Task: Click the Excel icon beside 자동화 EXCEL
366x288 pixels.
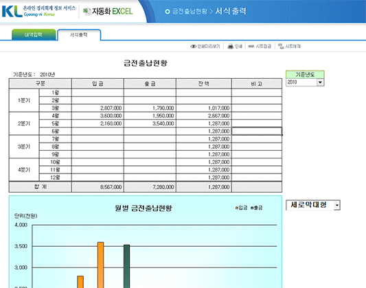Action: coord(87,11)
